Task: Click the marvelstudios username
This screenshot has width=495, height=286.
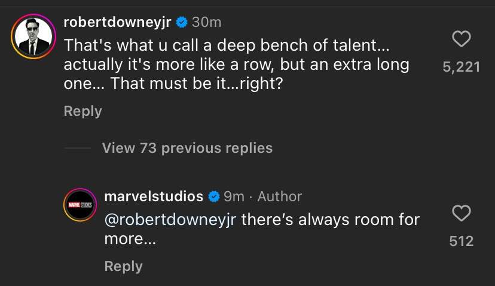Action: tap(154, 196)
